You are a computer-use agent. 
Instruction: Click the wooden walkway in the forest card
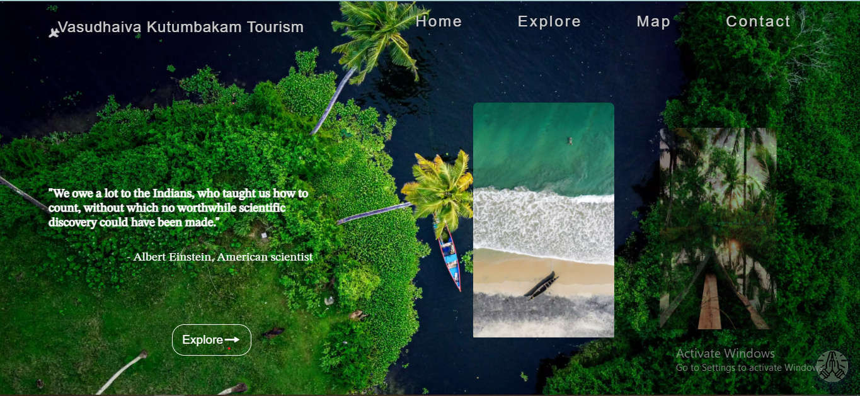coord(710,301)
